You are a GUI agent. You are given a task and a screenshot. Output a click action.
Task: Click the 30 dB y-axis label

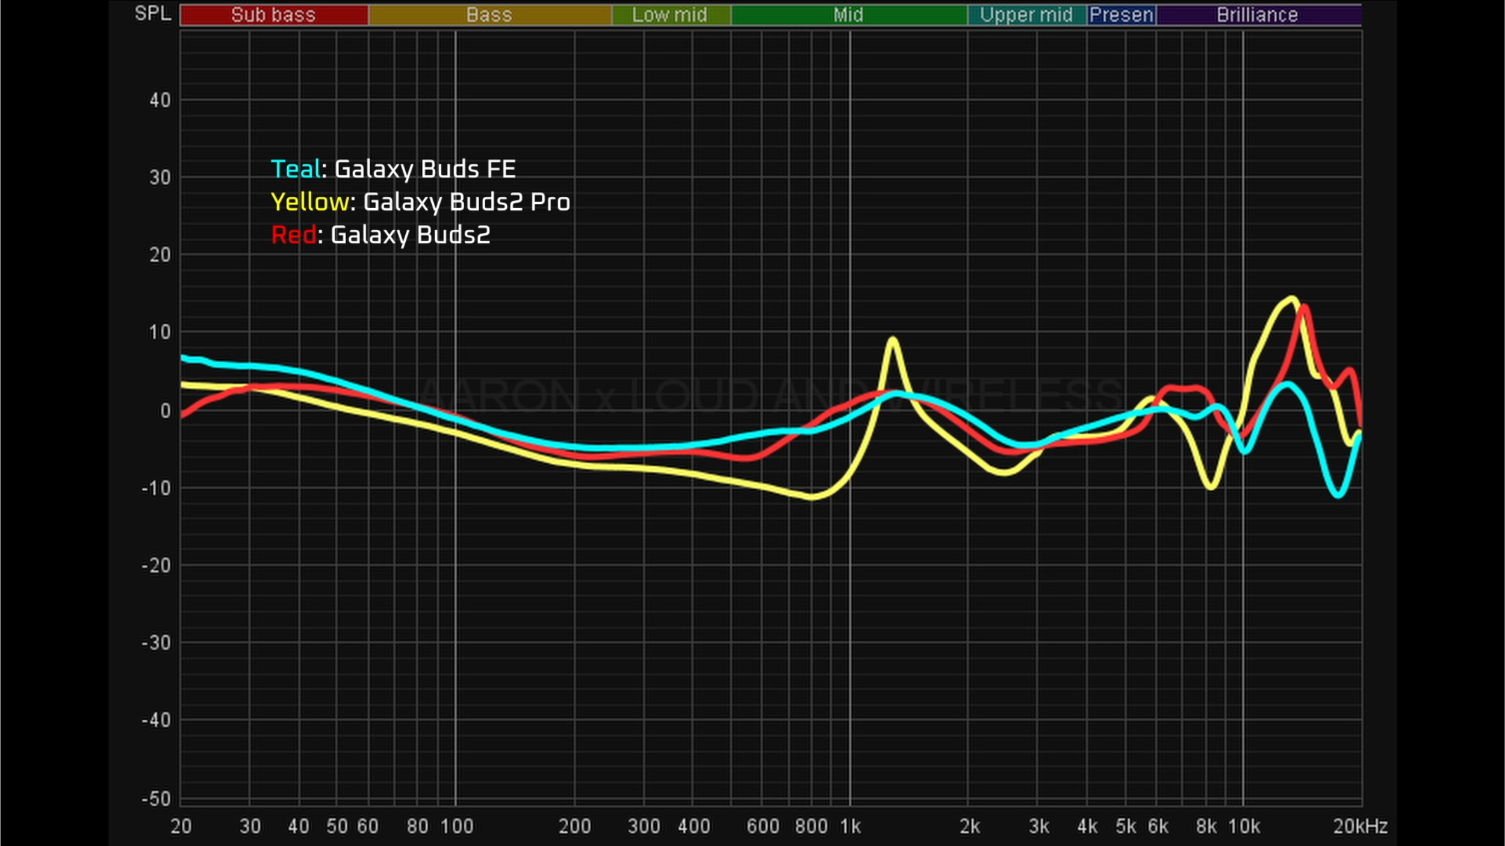coord(160,178)
